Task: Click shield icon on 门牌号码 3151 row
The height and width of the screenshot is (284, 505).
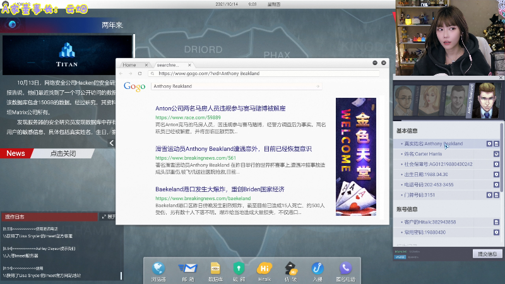Action: coord(489,195)
